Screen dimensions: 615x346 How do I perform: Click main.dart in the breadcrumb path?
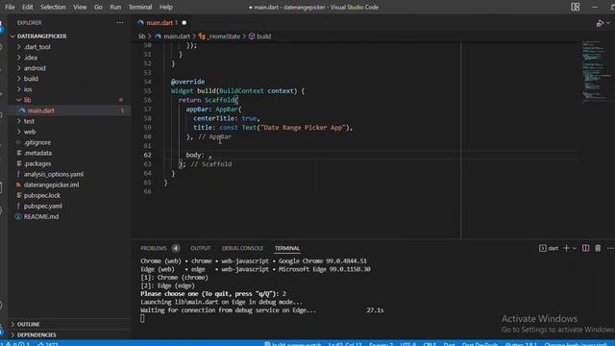pyautogui.click(x=177, y=37)
